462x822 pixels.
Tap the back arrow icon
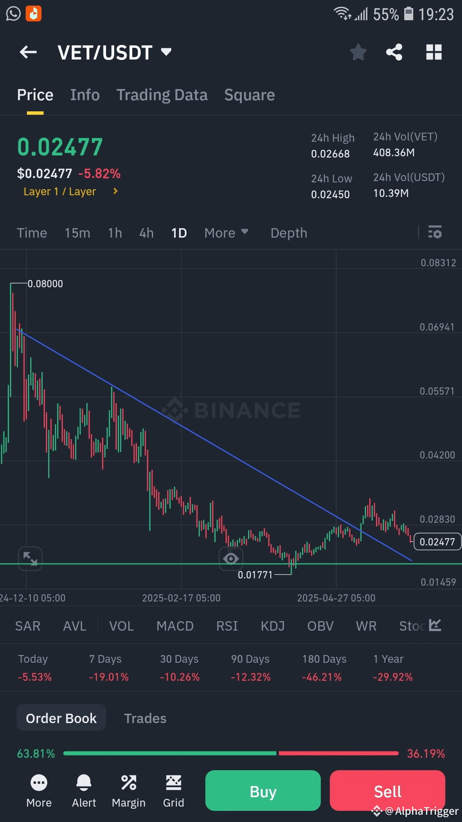[28, 52]
